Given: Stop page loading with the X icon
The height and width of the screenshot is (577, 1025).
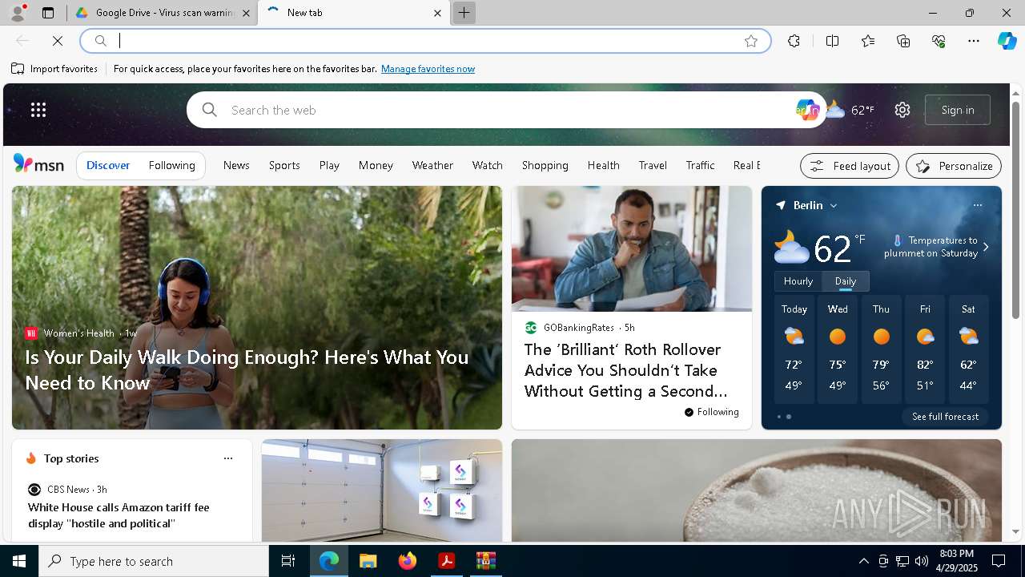Looking at the screenshot, I should 58,41.
